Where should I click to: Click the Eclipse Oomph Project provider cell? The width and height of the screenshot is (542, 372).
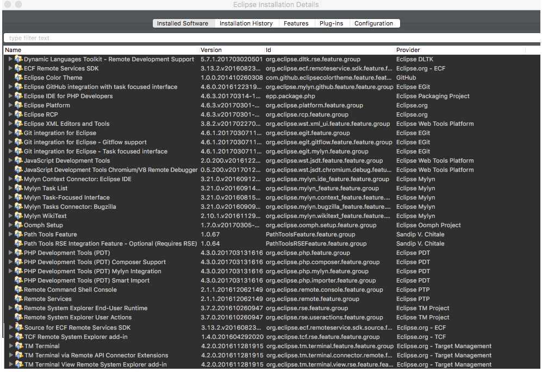428,225
